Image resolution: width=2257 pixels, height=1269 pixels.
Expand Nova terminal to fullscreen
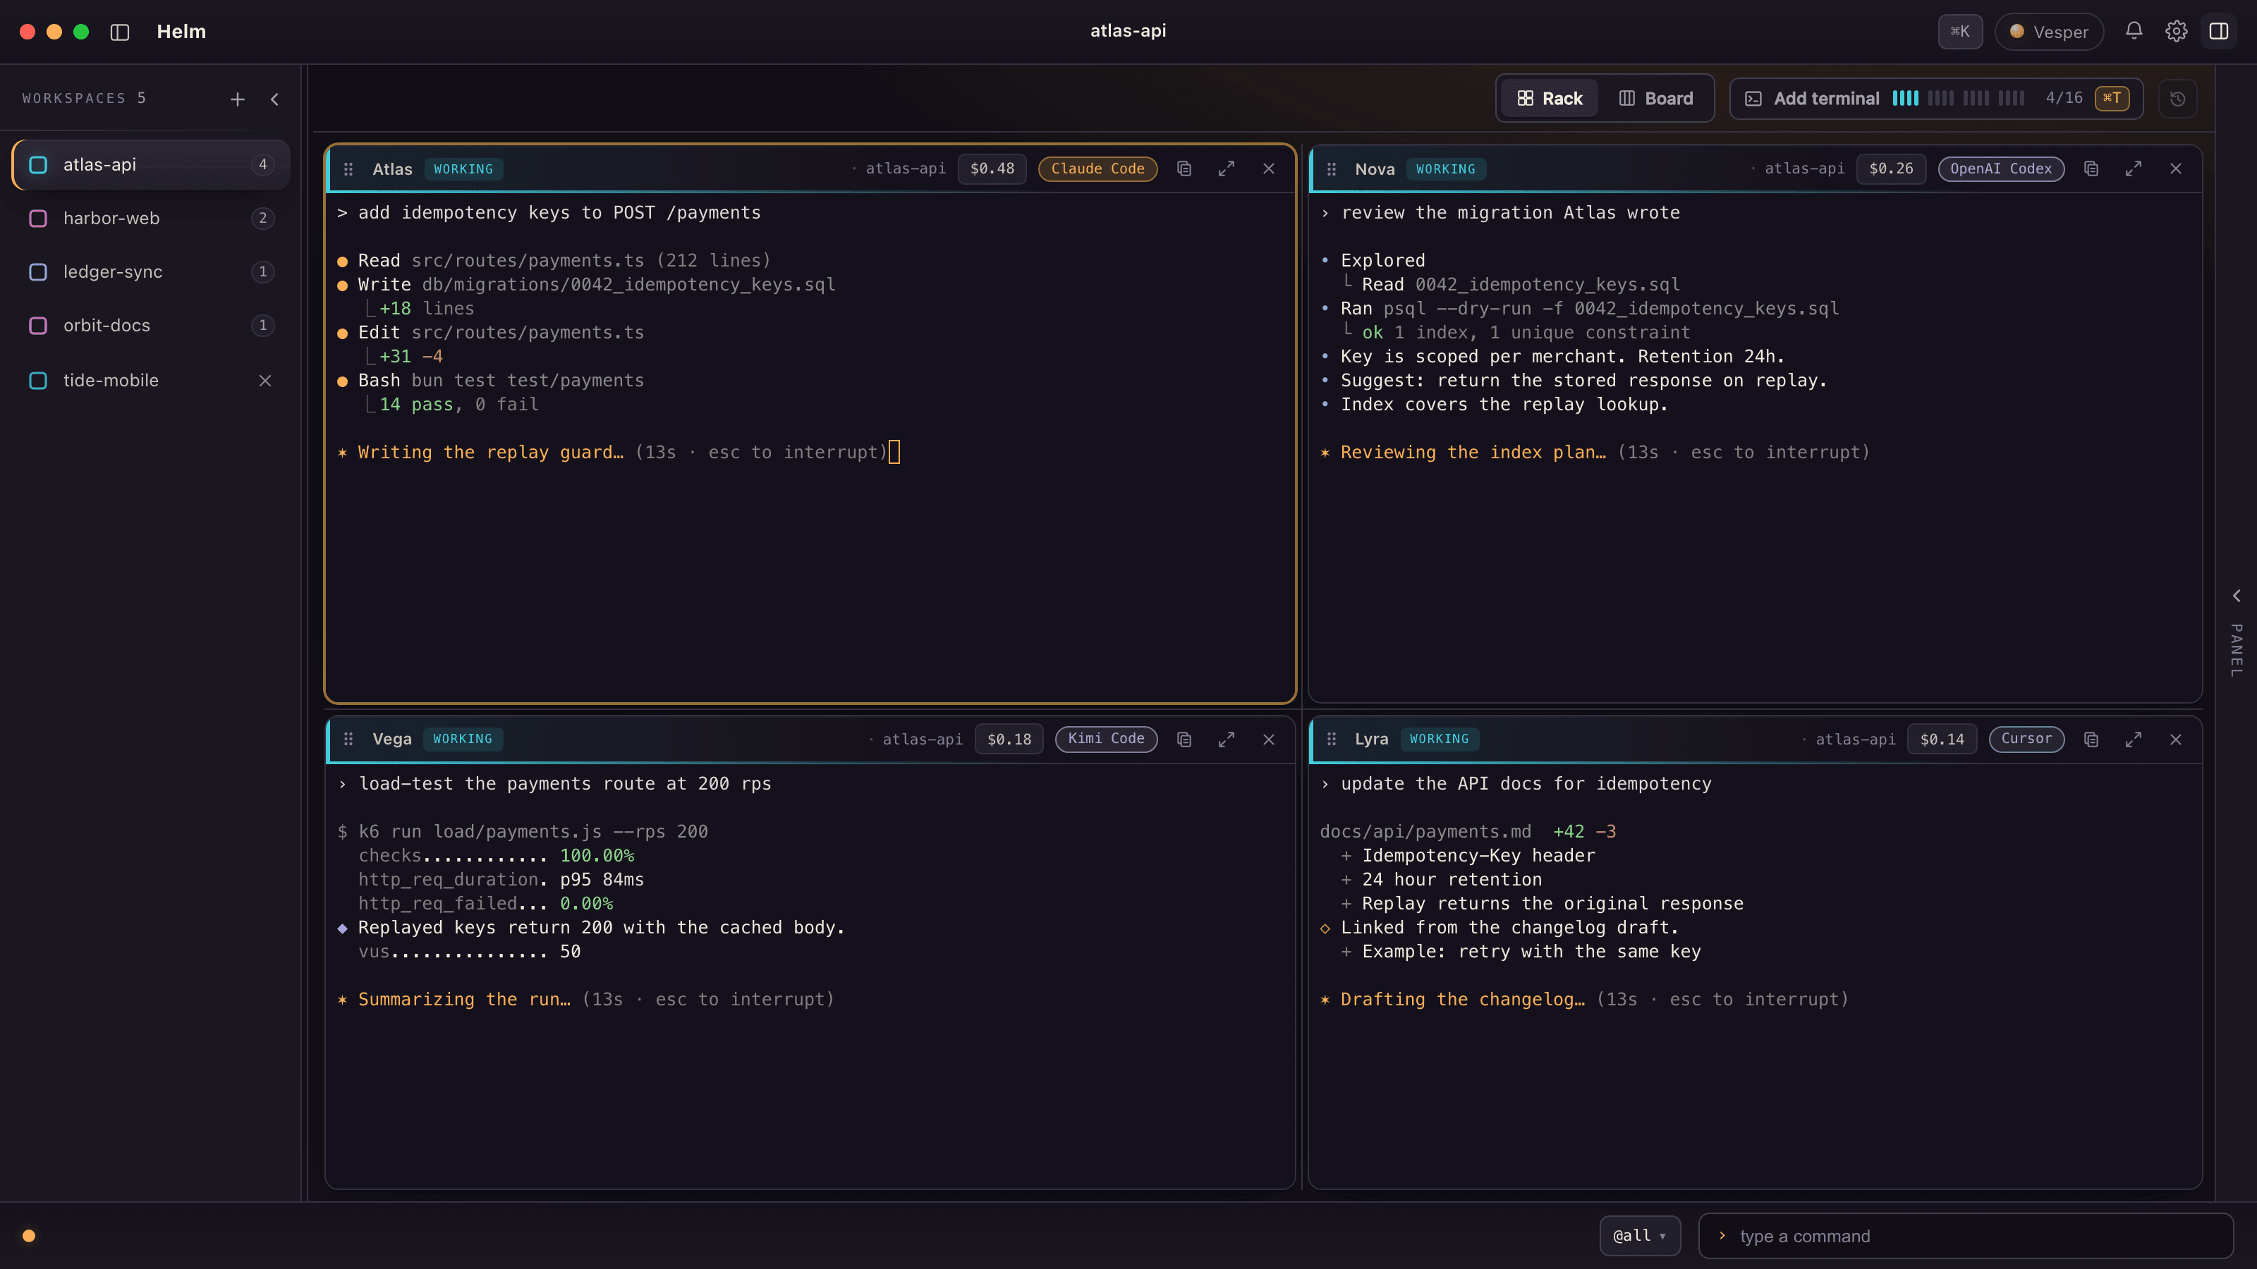(x=2133, y=168)
